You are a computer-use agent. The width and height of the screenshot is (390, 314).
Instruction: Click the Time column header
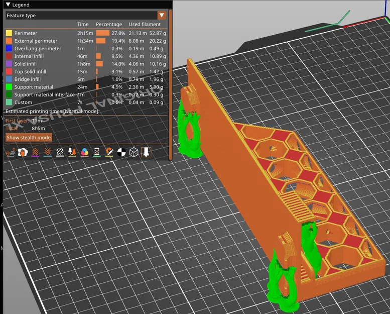click(83, 25)
